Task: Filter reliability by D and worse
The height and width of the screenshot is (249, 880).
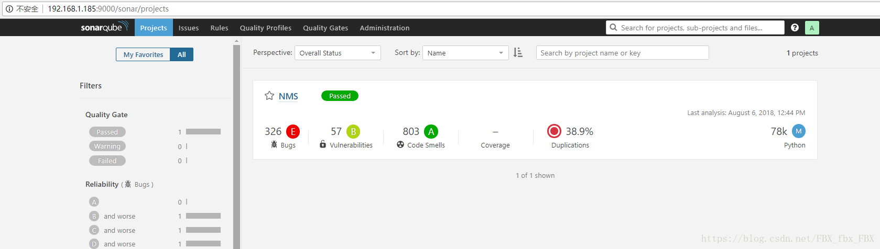Action: pyautogui.click(x=112, y=244)
